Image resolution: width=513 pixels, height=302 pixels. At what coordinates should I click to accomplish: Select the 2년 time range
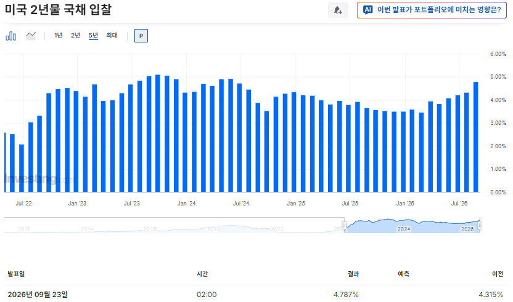[76, 35]
